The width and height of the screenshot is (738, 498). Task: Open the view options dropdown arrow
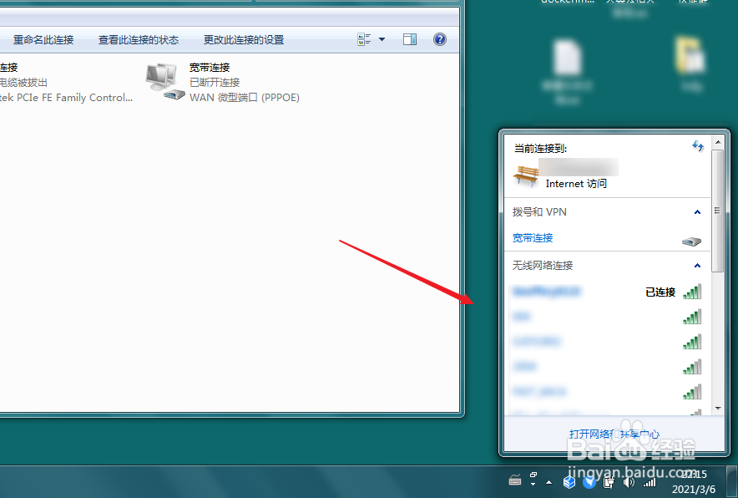point(382,39)
